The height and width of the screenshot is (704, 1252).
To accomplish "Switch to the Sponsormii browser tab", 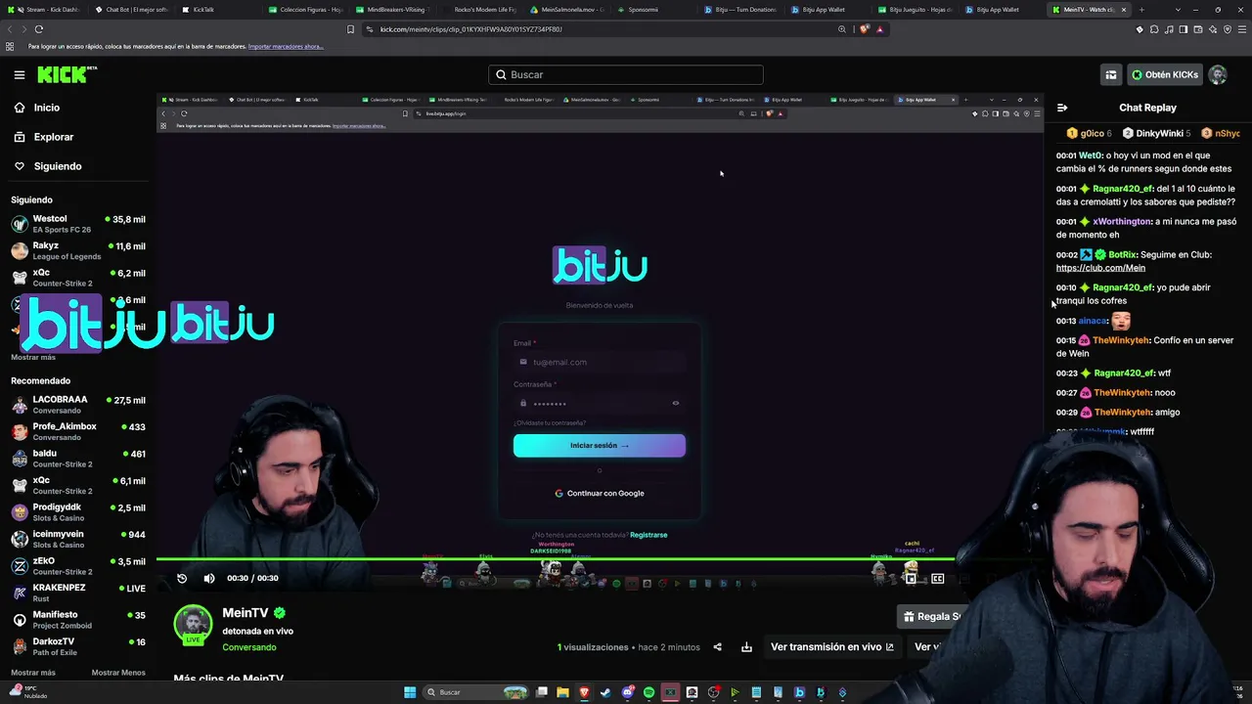I will click(x=653, y=10).
